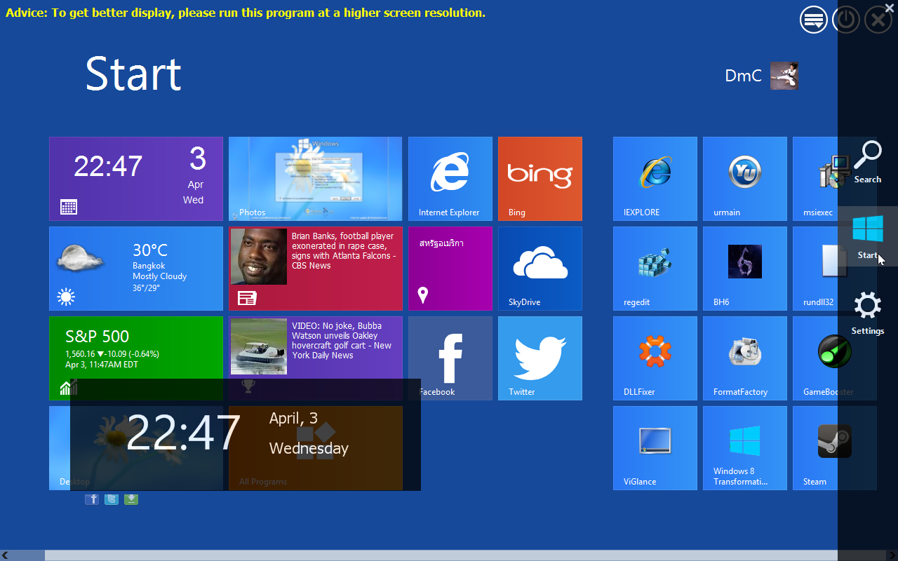Open the Internet Explorer tile
The width and height of the screenshot is (898, 561).
[x=450, y=179]
